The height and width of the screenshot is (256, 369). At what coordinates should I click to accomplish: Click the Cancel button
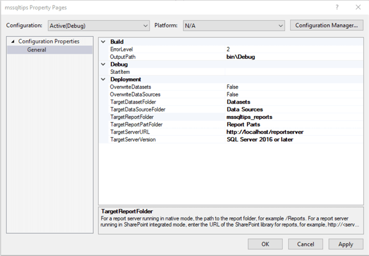pos(305,244)
